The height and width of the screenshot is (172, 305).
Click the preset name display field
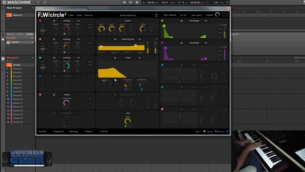pos(128,15)
